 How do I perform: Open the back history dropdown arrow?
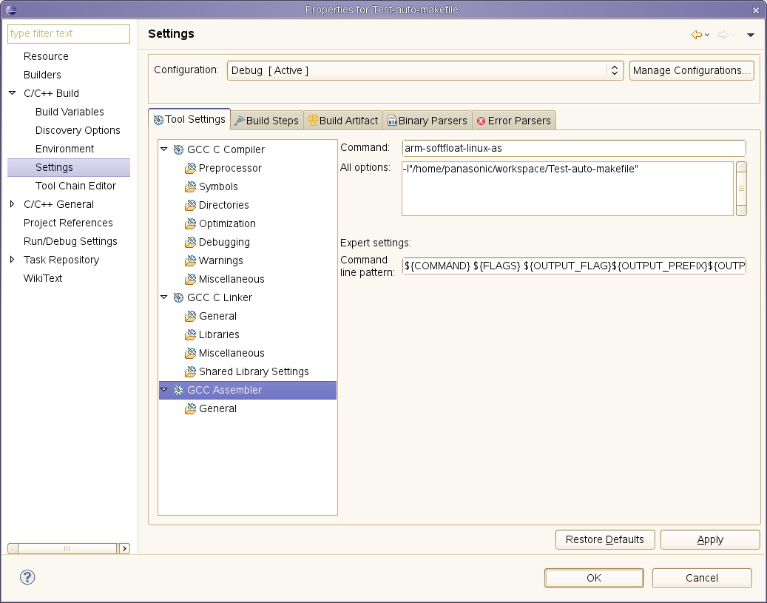707,35
